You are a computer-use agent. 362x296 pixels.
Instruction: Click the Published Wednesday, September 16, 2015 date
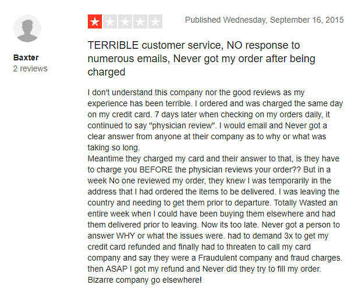[264, 20]
